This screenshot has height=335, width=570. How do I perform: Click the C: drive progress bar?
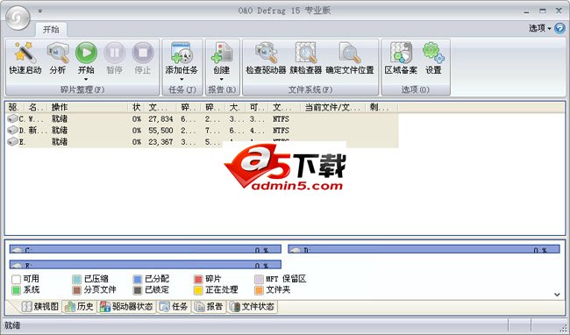click(x=146, y=249)
